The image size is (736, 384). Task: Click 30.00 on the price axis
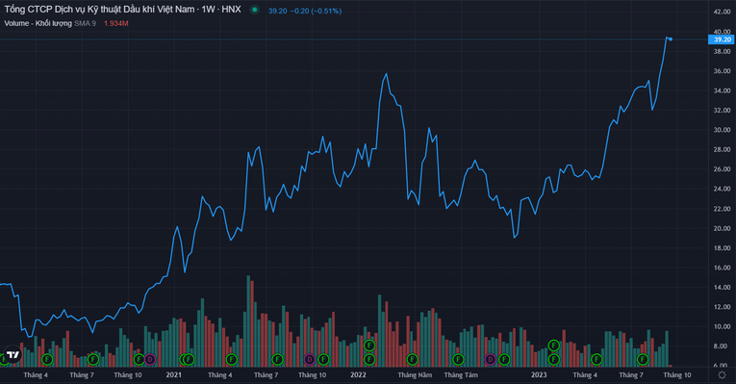coord(722,130)
